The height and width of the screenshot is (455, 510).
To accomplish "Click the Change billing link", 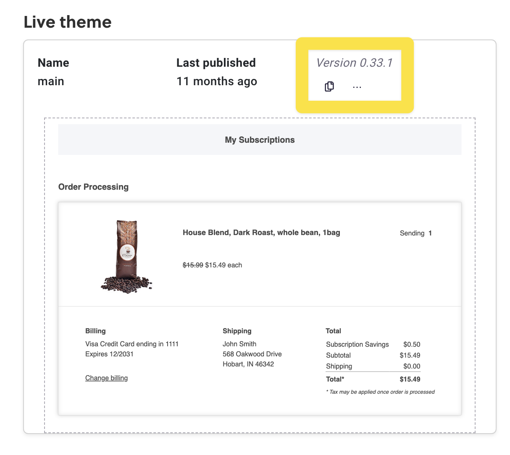I will [x=106, y=378].
